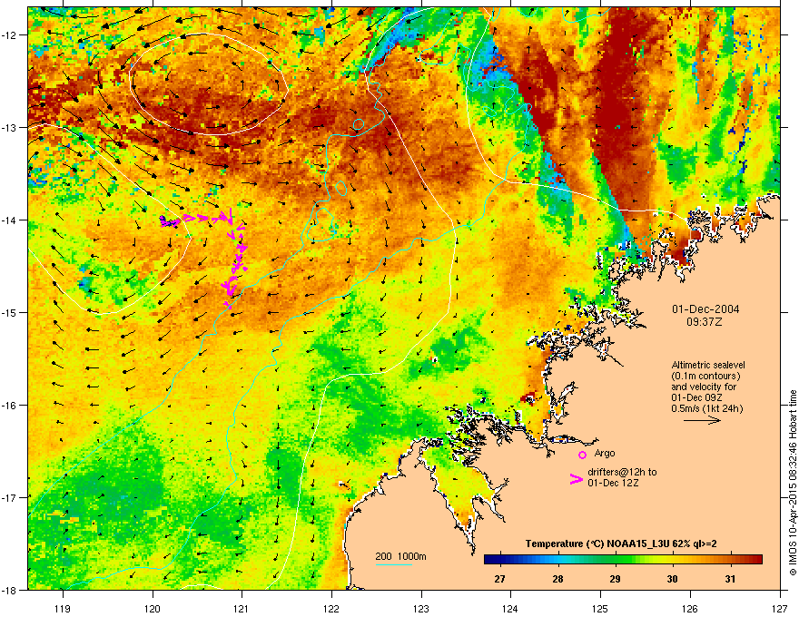This screenshot has width=799, height=617.
Task: Select the date text 01-Dec-2004
Action: tap(705, 309)
